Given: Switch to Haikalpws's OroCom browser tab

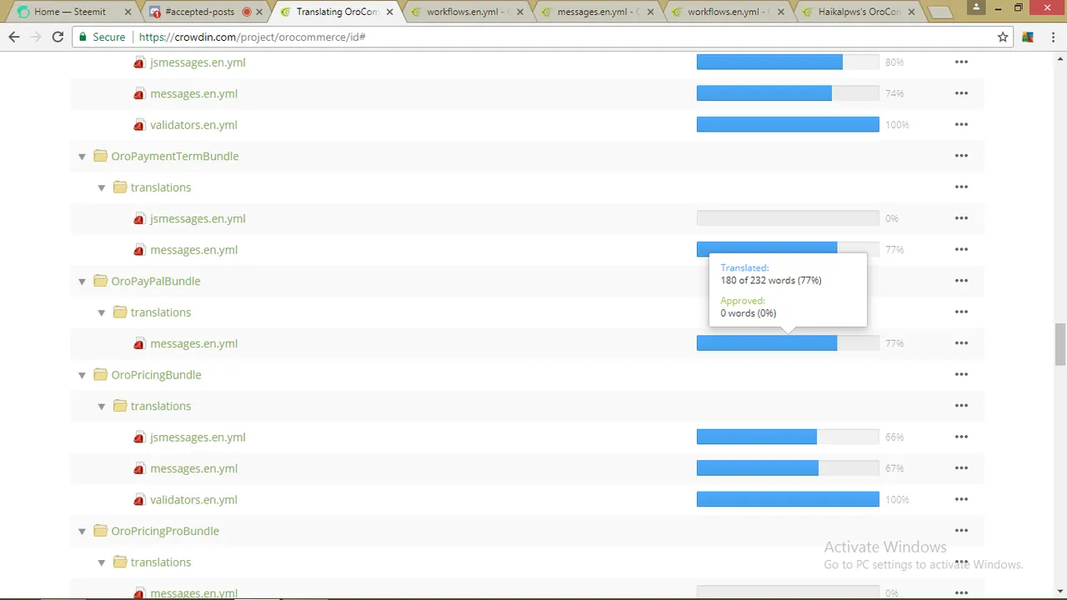Looking at the screenshot, I should pyautogui.click(x=858, y=12).
